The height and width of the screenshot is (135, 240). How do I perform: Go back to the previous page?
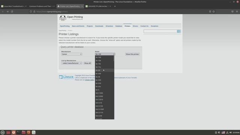coord(3,12)
